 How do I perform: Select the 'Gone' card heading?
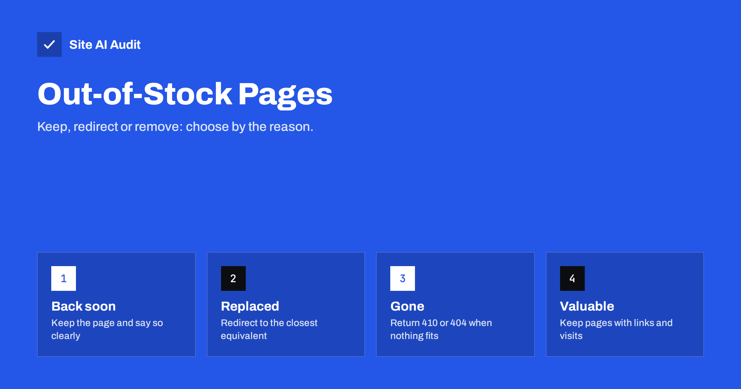point(408,306)
